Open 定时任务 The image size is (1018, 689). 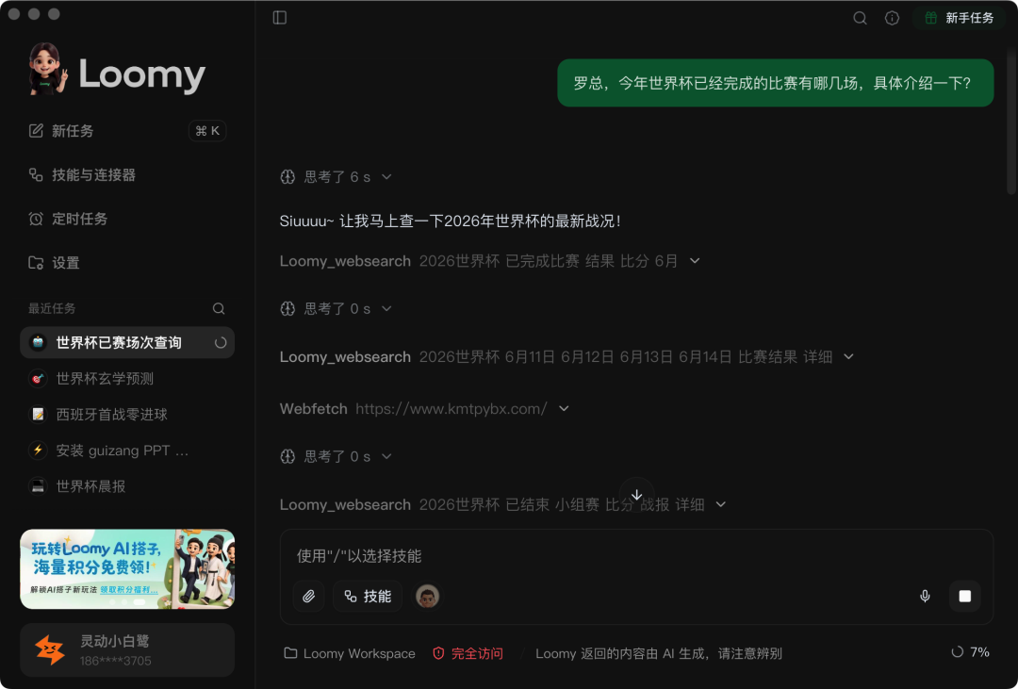click(x=68, y=219)
